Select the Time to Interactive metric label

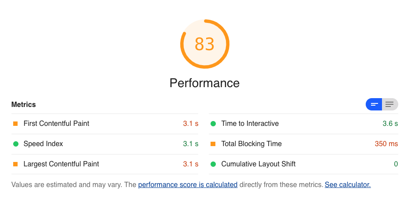click(x=250, y=123)
